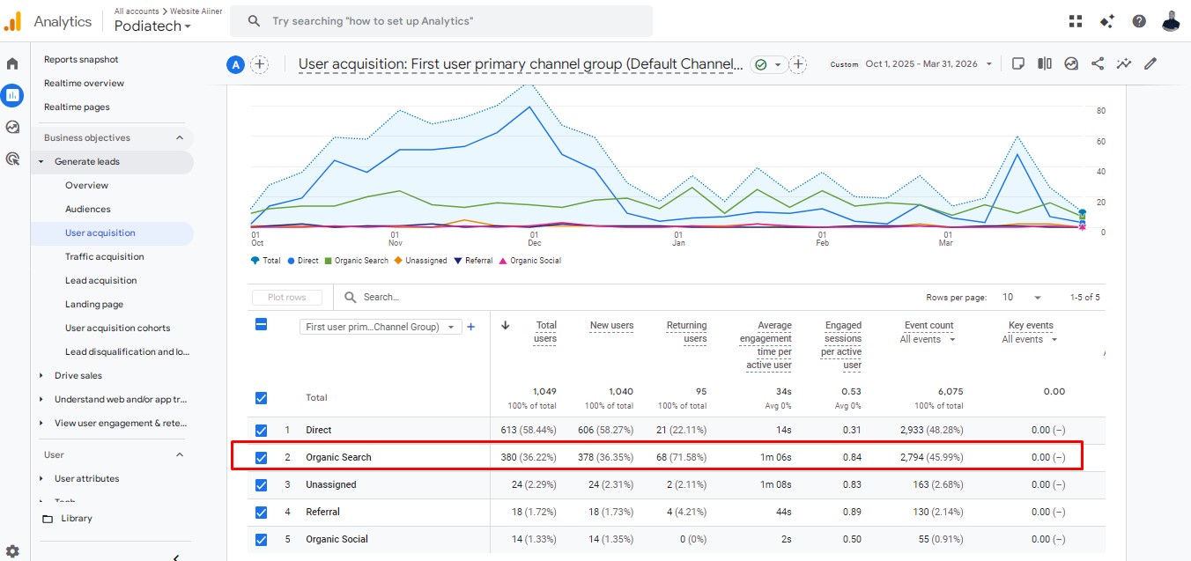This screenshot has width=1191, height=561.
Task: Open the Advertising icon in left rail
Action: 13,159
